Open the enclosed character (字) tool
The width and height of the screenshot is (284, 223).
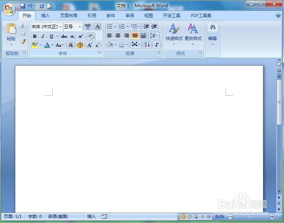point(80,45)
